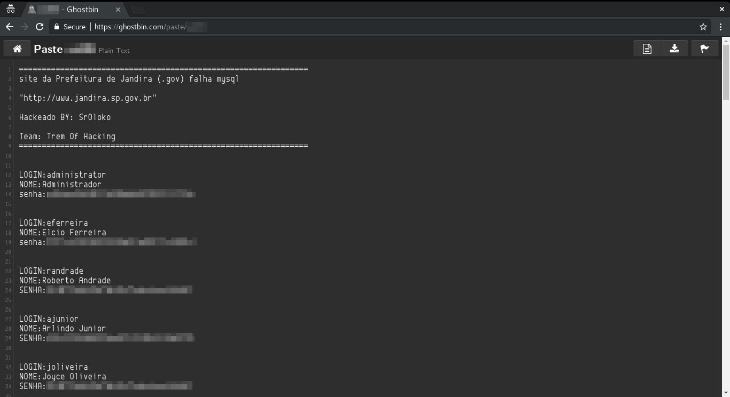
Task: View raw paste using the document icon
Action: [x=647, y=49]
